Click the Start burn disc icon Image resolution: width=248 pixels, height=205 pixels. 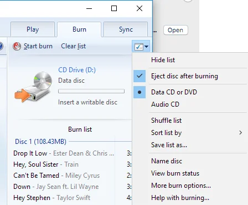pyautogui.click(x=17, y=46)
